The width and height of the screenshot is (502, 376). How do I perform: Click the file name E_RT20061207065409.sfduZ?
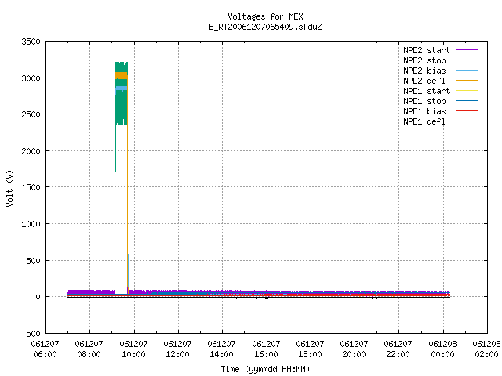click(265, 27)
